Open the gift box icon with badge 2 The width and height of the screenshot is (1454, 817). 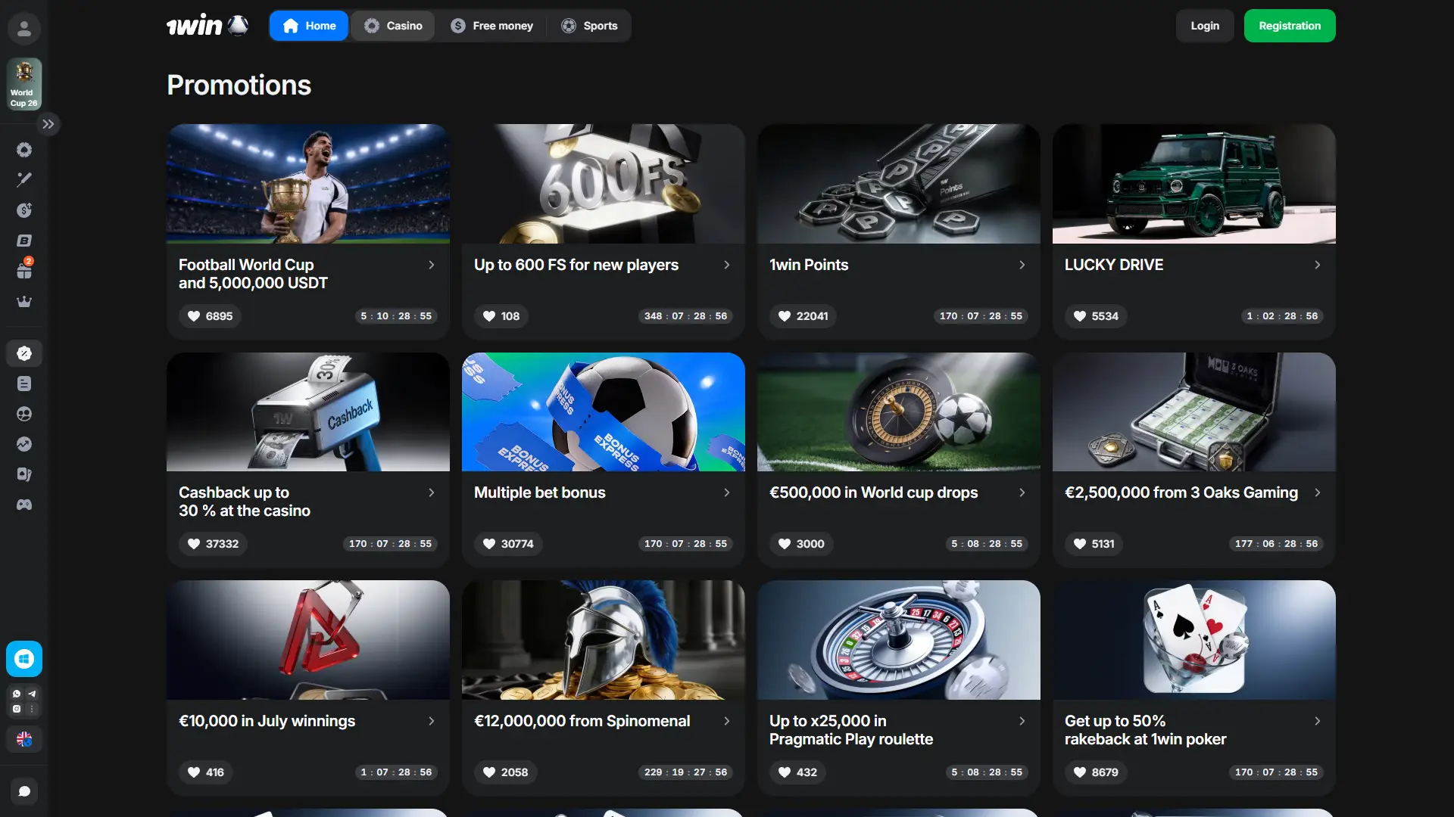24,269
